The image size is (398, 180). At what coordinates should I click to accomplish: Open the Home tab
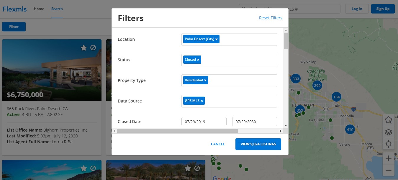39,9
